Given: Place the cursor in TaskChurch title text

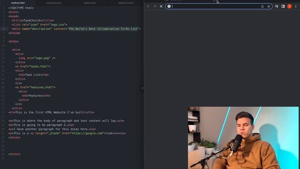Looking at the screenshot, I should tap(32, 20).
